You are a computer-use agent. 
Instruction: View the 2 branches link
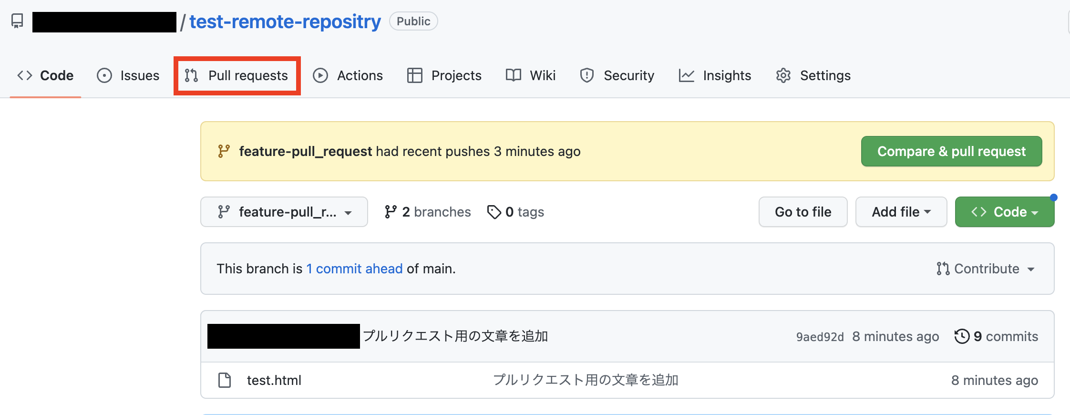pos(428,212)
